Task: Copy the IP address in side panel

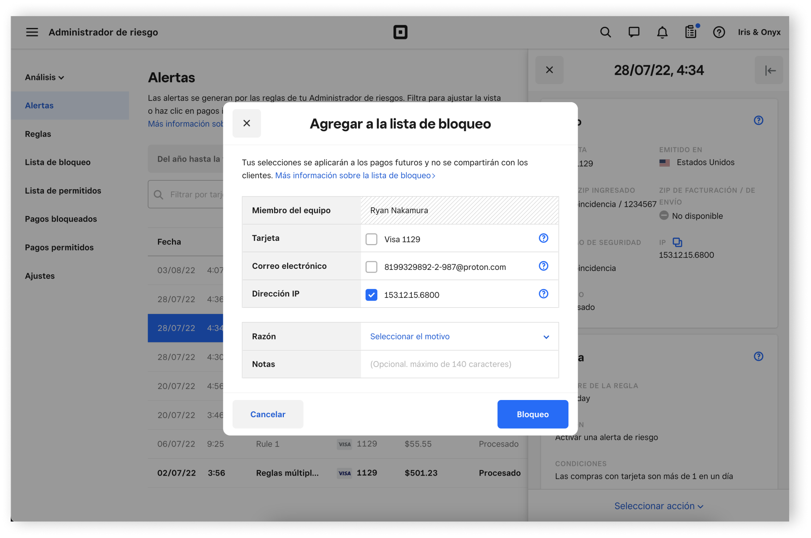Action: click(x=677, y=243)
